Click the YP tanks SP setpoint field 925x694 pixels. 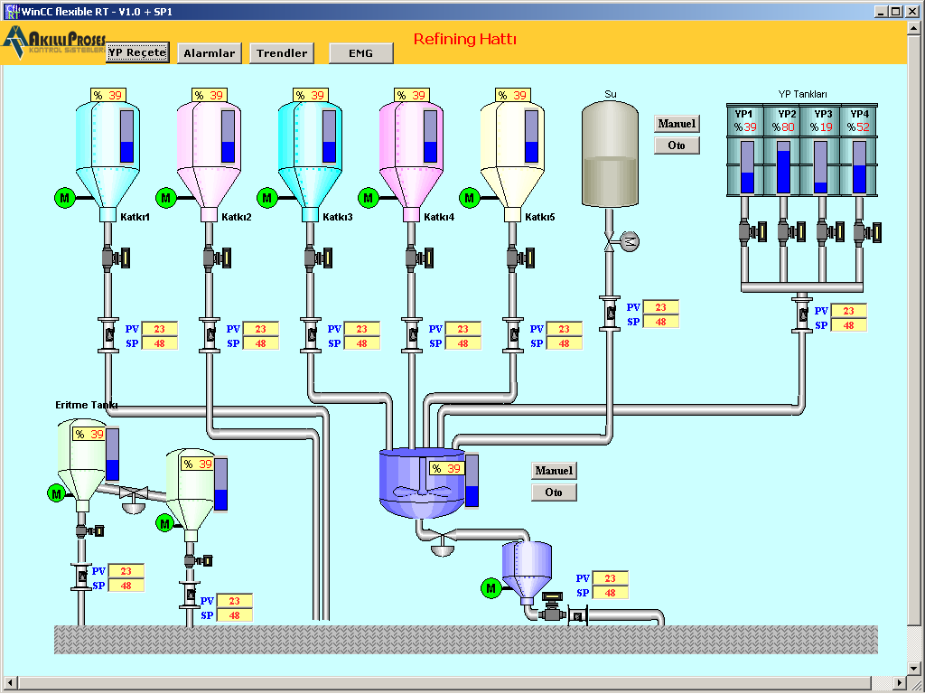848,325
